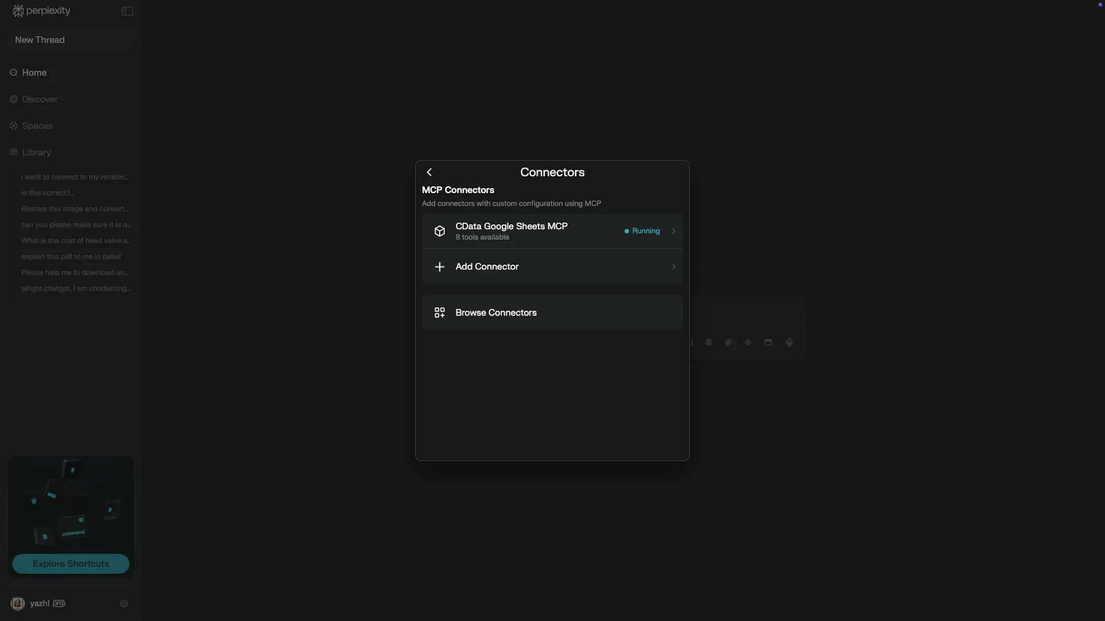Go to Discover in sidebar
Screen dimensions: 1105x621
tap(40, 99)
